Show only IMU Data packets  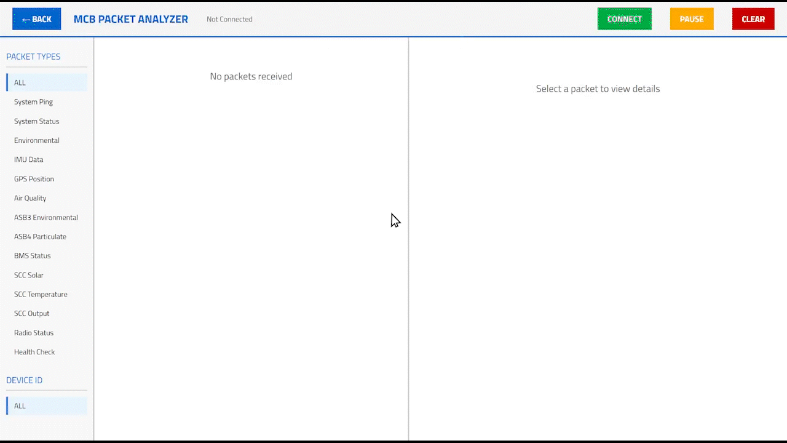point(29,159)
